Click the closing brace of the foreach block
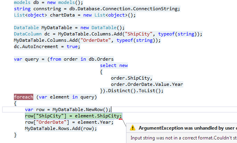This screenshot has height=143, width=237. point(15,135)
